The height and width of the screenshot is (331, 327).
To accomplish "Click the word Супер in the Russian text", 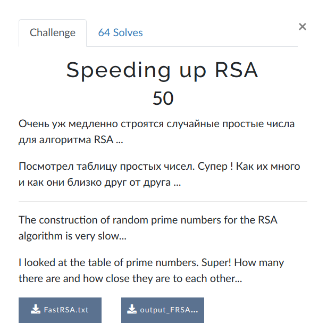I will click(x=213, y=167).
